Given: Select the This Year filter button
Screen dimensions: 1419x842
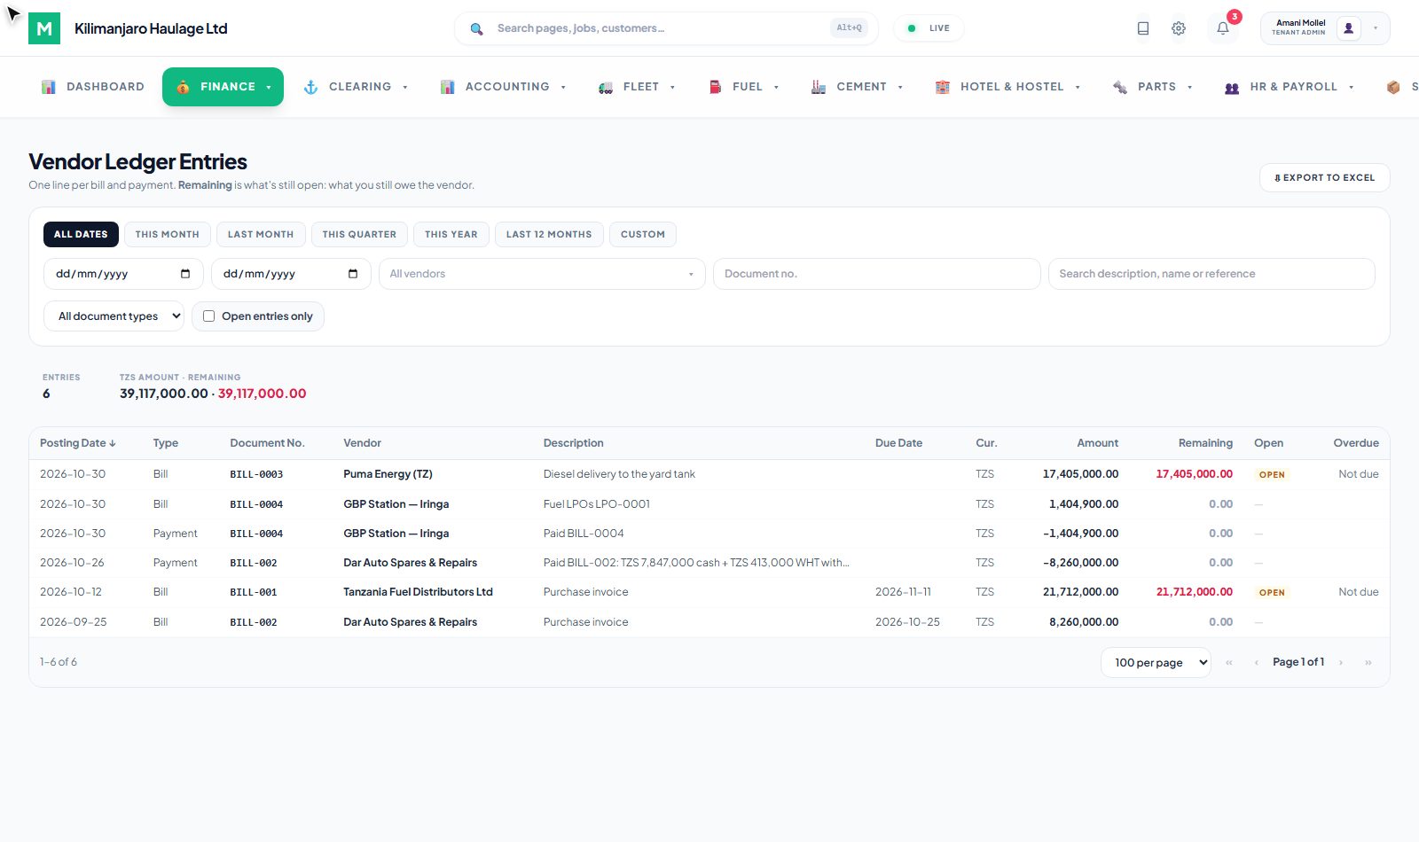Looking at the screenshot, I should (x=451, y=234).
